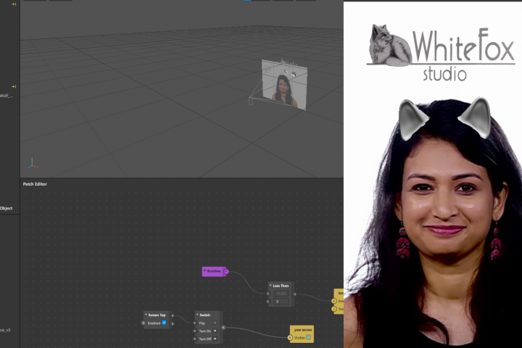Click the Turn Off pulse button in Switch
Screen dimensions: 522x348
[215, 339]
